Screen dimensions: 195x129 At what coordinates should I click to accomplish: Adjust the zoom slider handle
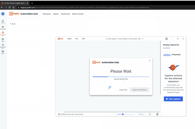123,114
